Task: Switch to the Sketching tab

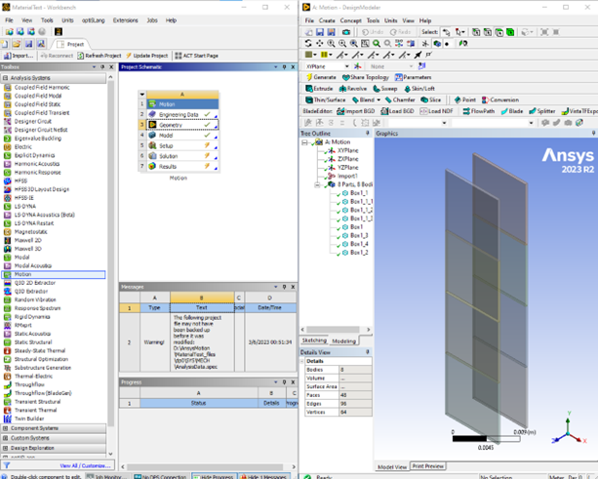Action: (x=314, y=341)
